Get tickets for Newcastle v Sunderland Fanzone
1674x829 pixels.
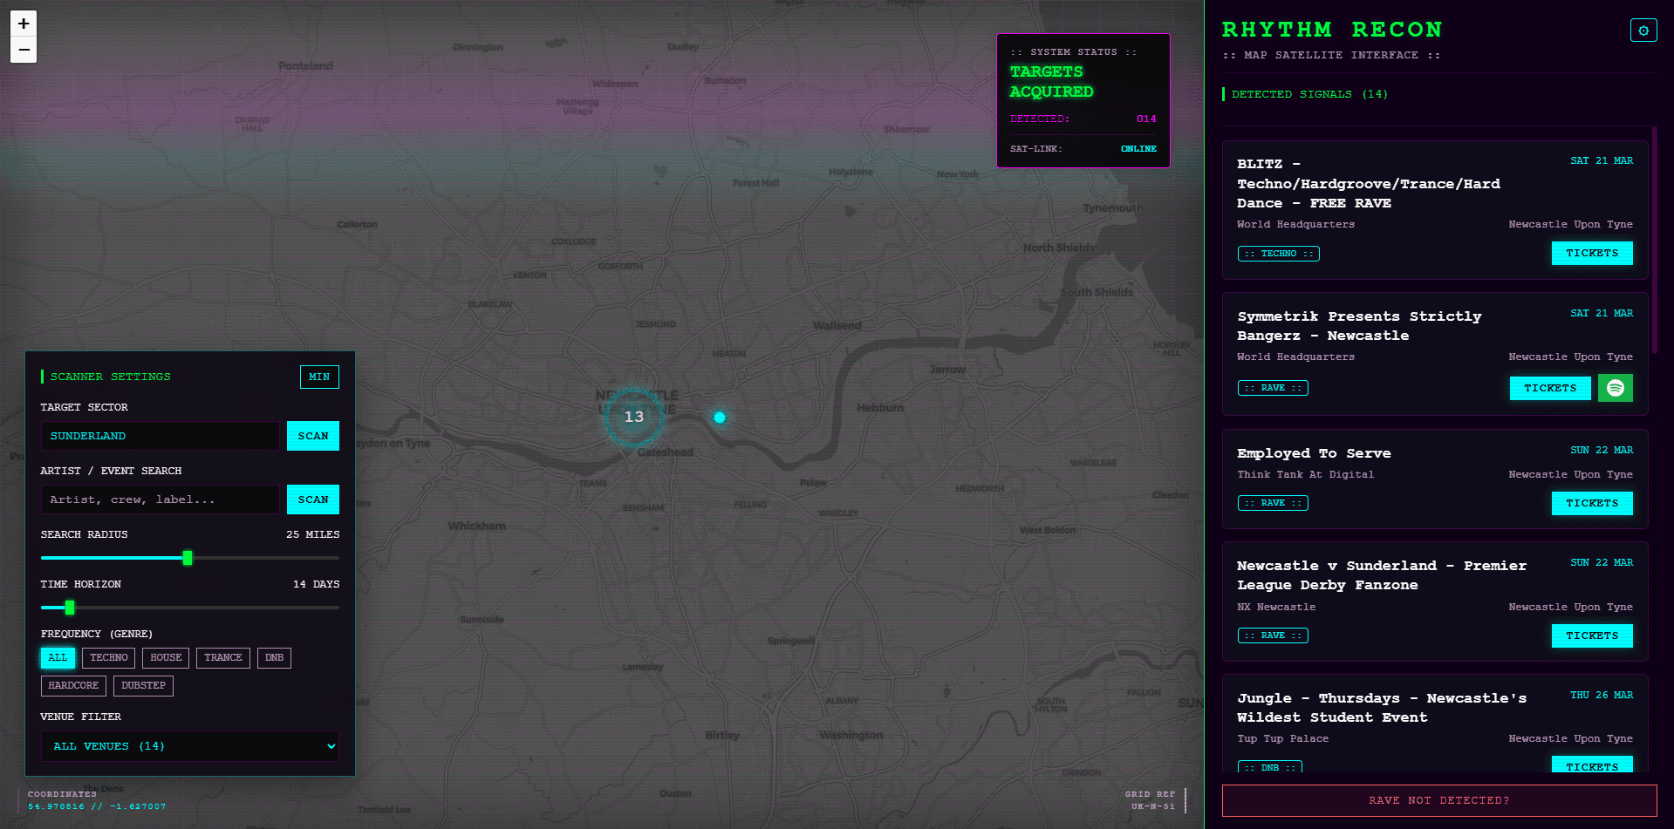coord(1592,635)
